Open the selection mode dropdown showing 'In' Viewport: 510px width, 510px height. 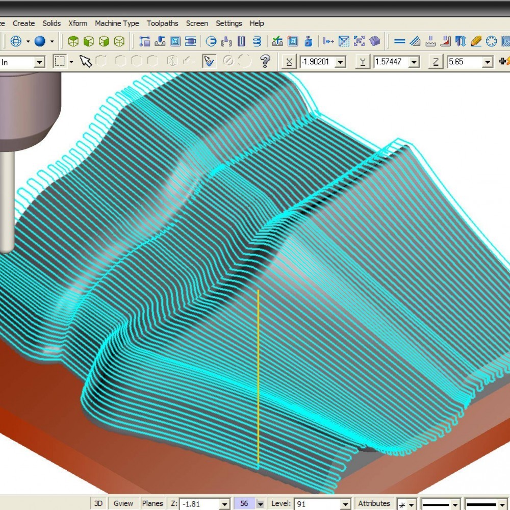[x=39, y=62]
